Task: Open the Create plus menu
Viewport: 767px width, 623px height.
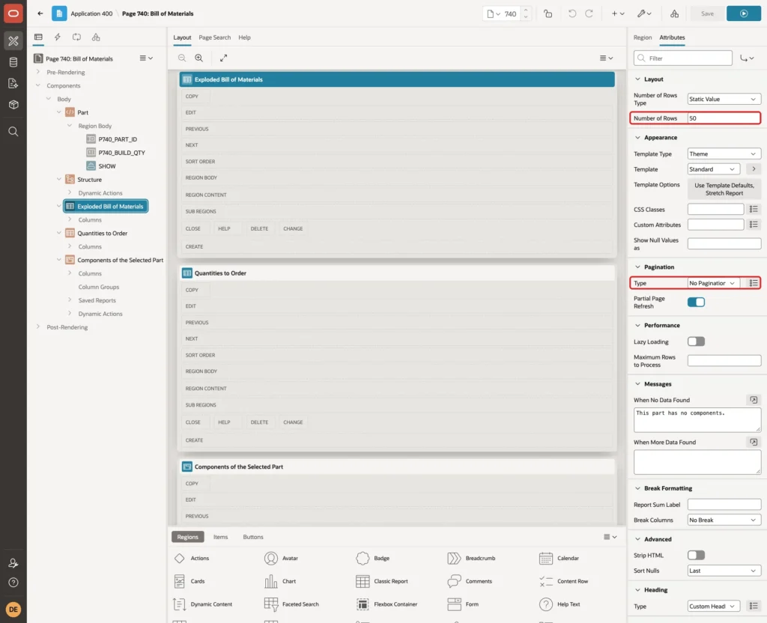Action: (x=618, y=13)
